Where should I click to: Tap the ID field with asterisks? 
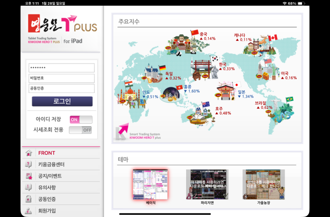tap(61, 68)
